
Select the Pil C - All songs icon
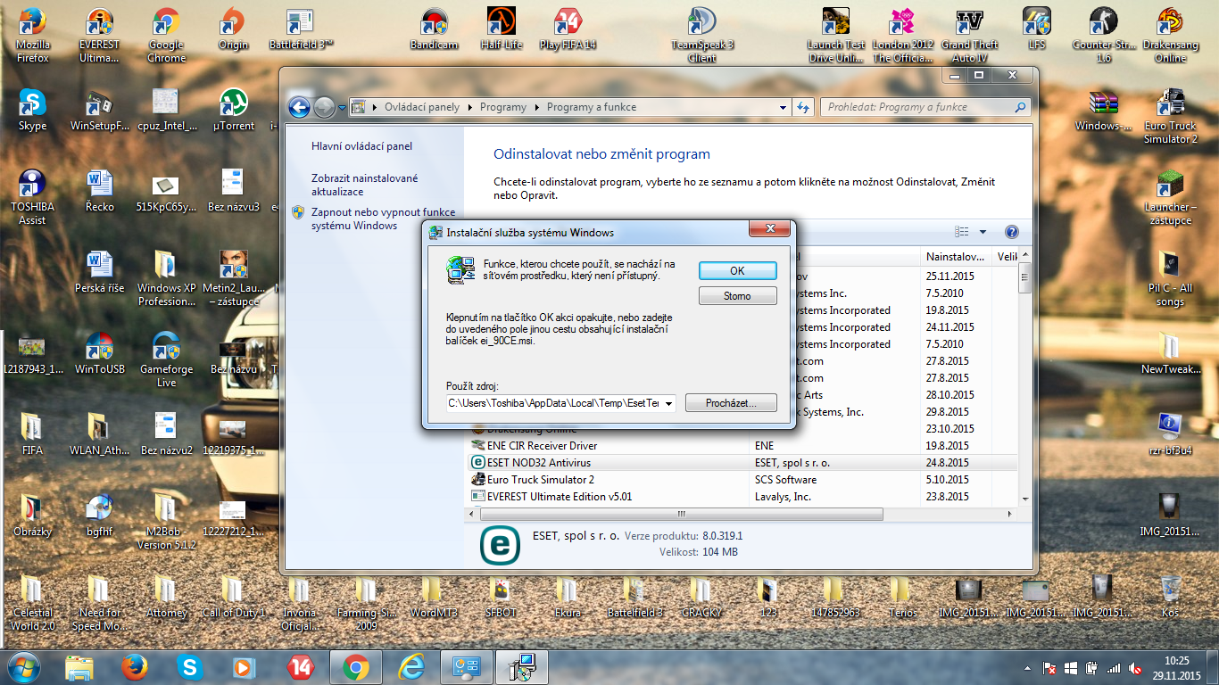point(1171,278)
